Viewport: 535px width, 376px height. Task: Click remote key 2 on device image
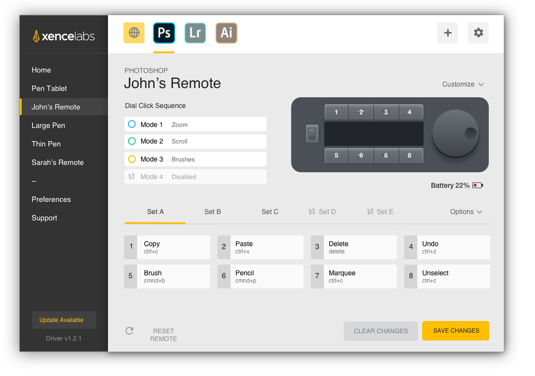point(361,112)
